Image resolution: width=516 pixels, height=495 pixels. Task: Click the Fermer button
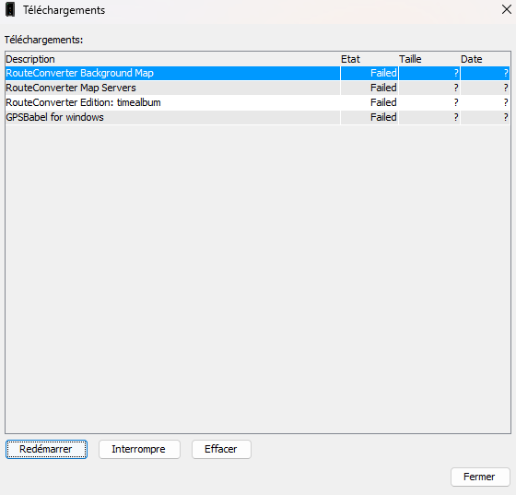480,477
